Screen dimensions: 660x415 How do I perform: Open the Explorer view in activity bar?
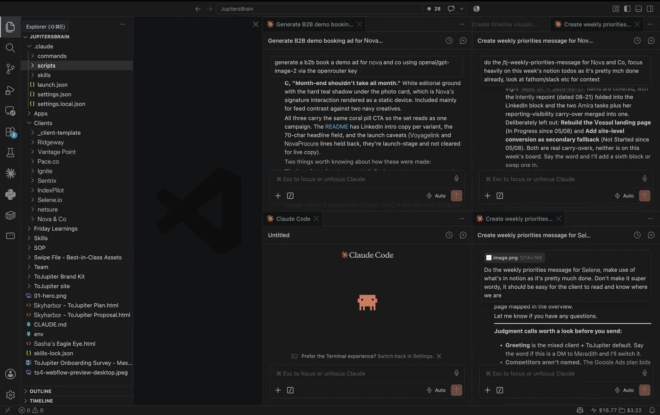10,27
